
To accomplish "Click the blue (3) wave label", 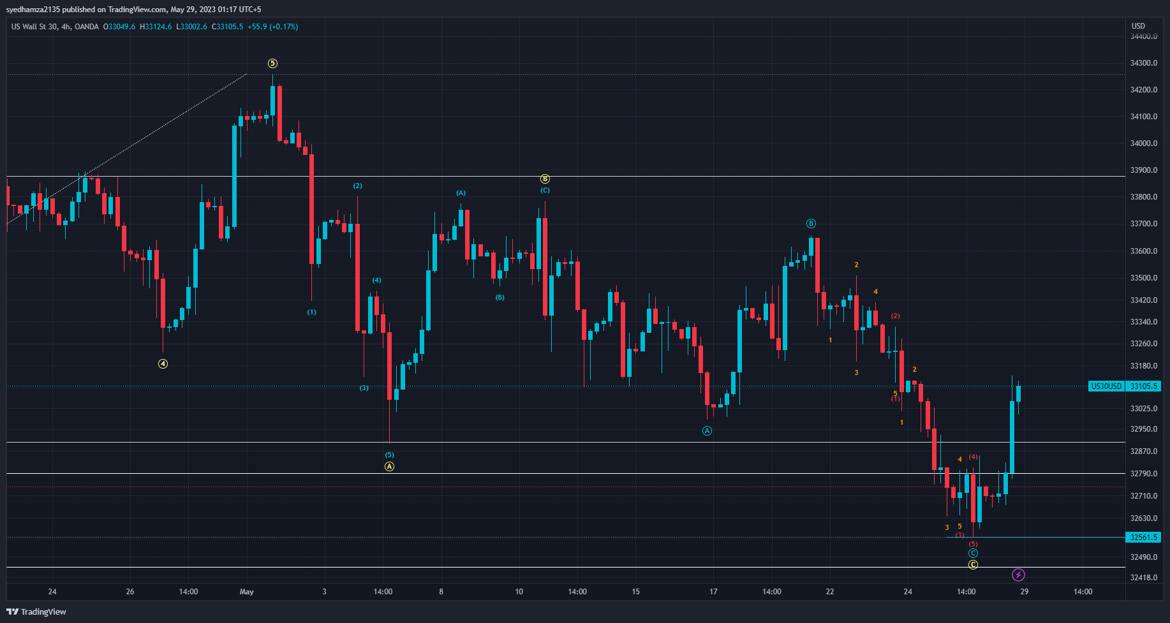I will click(x=364, y=388).
